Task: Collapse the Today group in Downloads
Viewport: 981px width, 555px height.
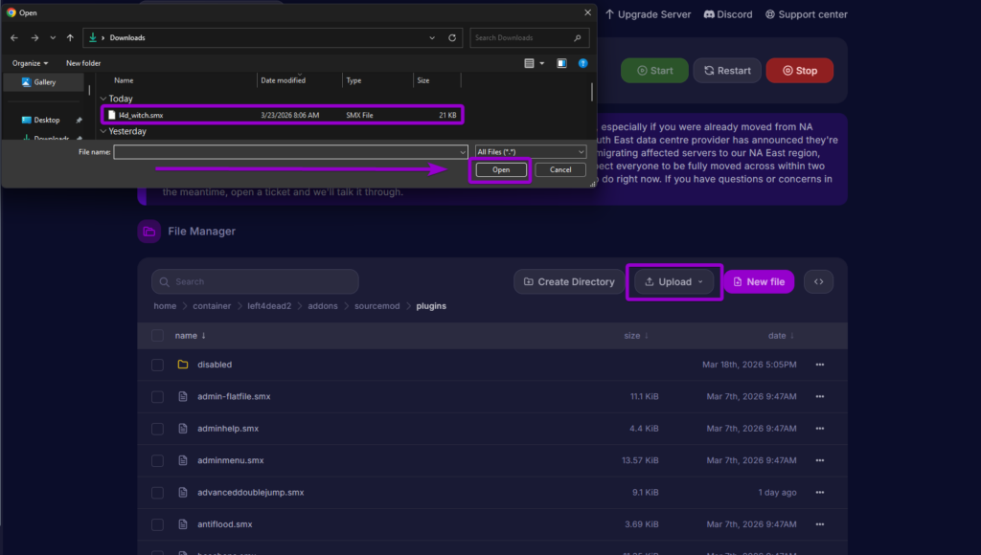Action: [x=103, y=99]
